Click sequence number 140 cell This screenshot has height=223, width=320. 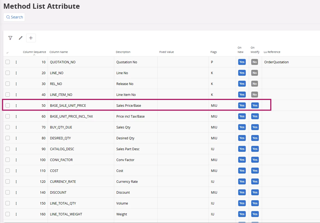43,192
